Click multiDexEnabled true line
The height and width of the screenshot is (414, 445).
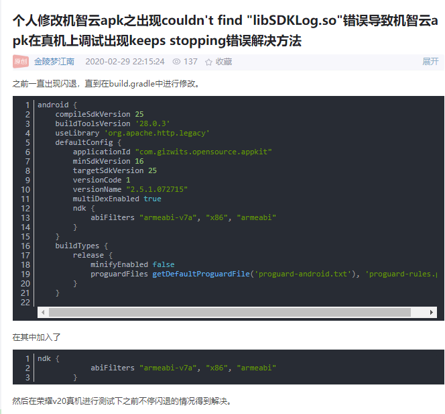117,199
